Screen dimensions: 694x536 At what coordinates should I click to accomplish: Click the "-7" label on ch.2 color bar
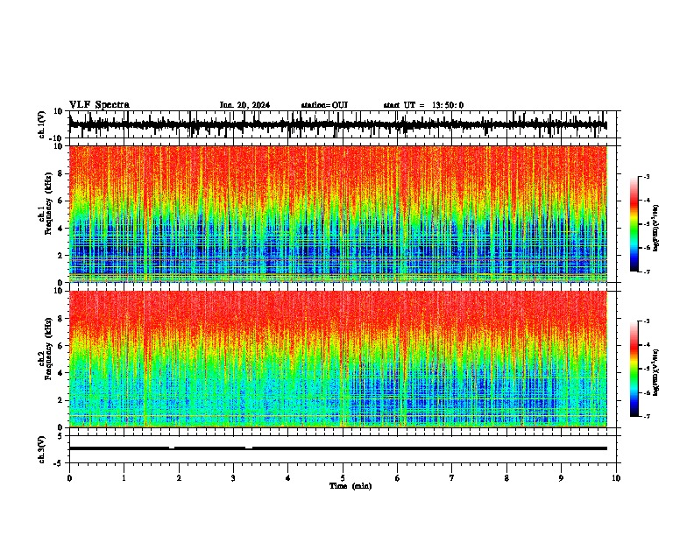coord(647,416)
